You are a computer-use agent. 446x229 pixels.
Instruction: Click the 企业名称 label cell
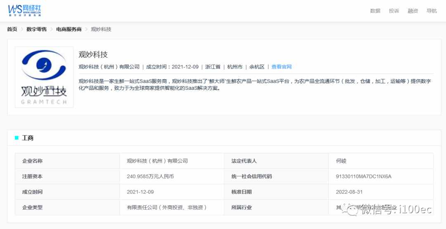pyautogui.click(x=67, y=161)
